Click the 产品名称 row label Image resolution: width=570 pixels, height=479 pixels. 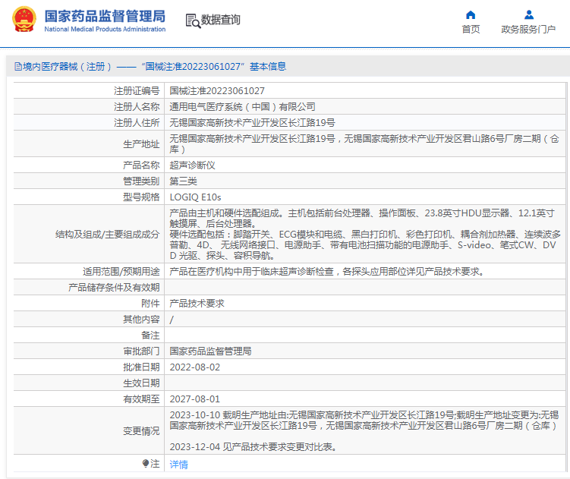pyautogui.click(x=141, y=165)
